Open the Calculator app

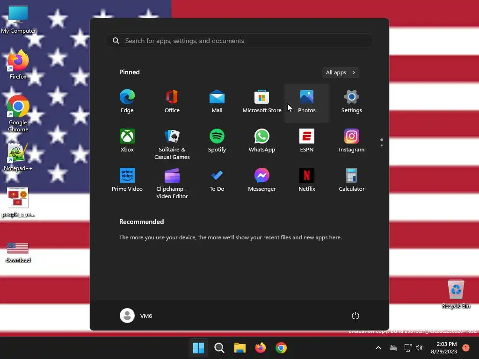352,180
